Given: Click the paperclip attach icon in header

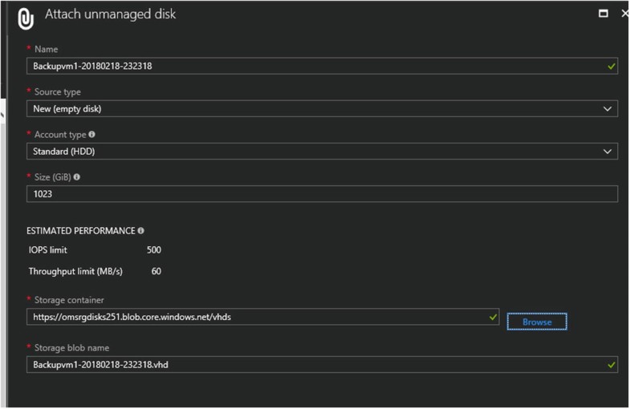Looking at the screenshot, I should 26,18.
